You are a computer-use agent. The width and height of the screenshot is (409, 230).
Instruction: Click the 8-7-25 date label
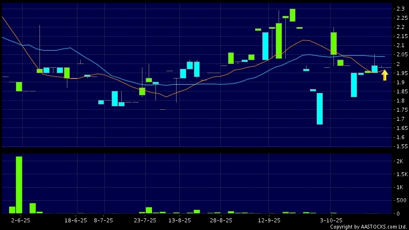pyautogui.click(x=103, y=220)
